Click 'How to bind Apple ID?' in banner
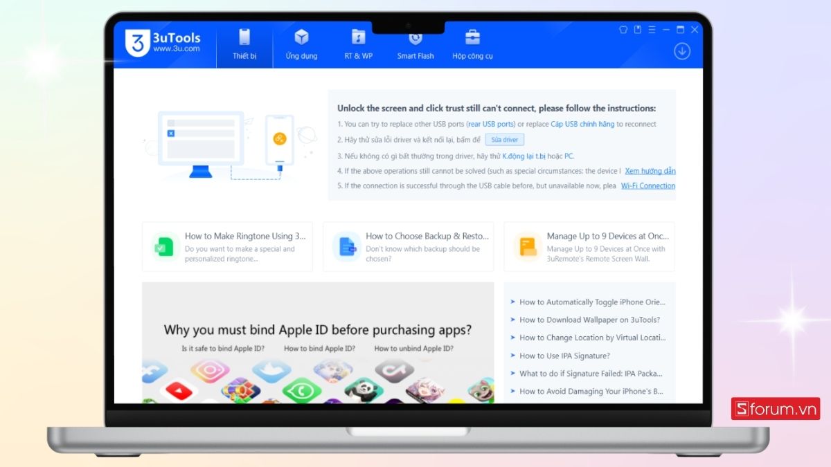Screen dimensions: 831x467 (x=319, y=349)
